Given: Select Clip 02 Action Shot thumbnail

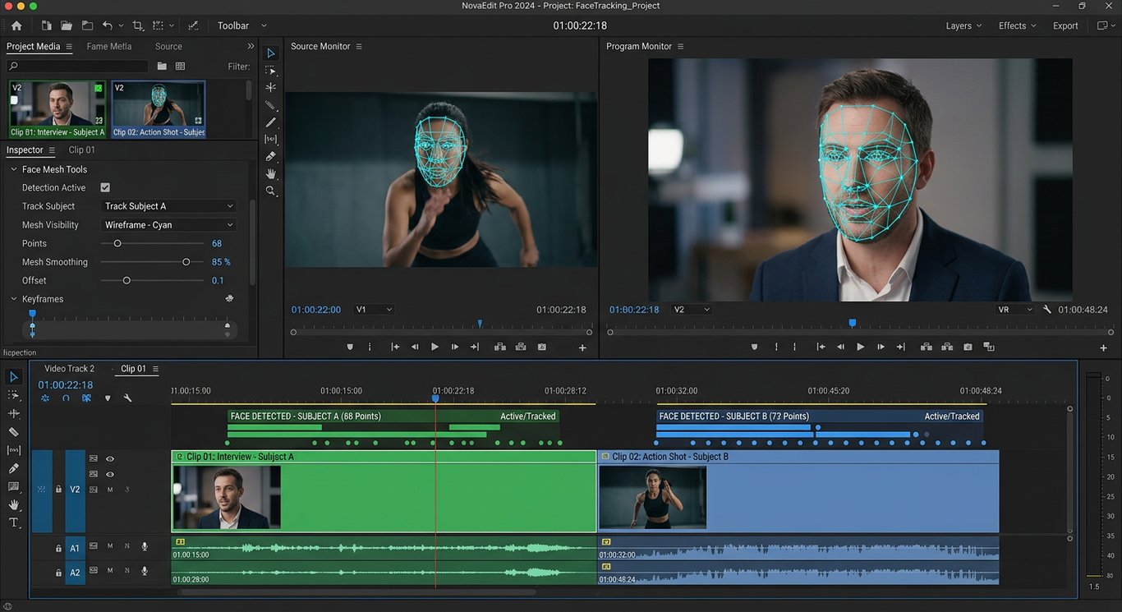Looking at the screenshot, I should [x=159, y=108].
